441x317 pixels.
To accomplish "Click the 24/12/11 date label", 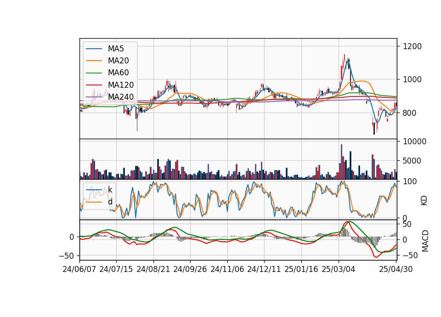I will click(264, 269).
